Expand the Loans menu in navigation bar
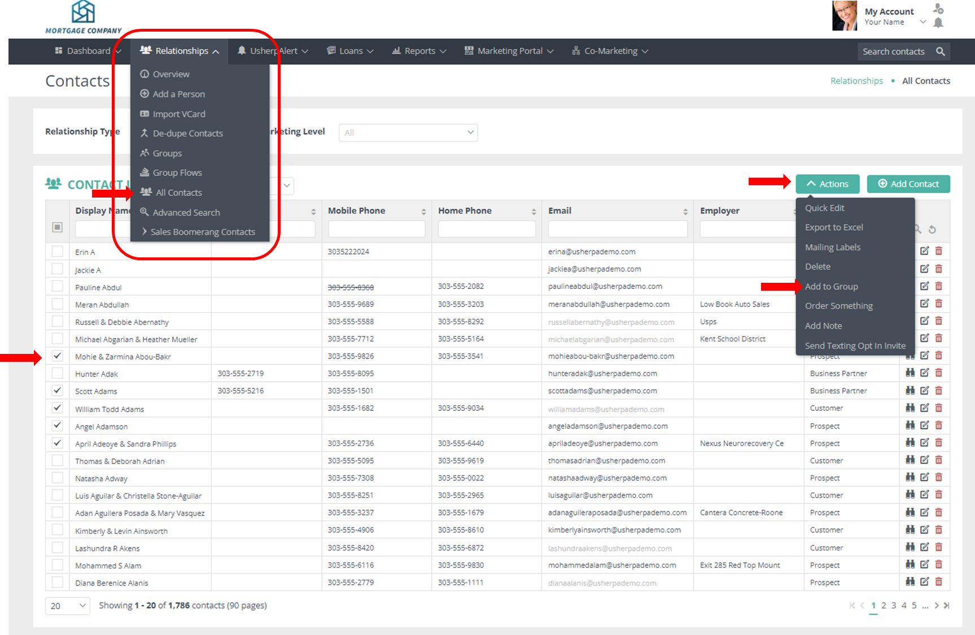 coord(350,51)
